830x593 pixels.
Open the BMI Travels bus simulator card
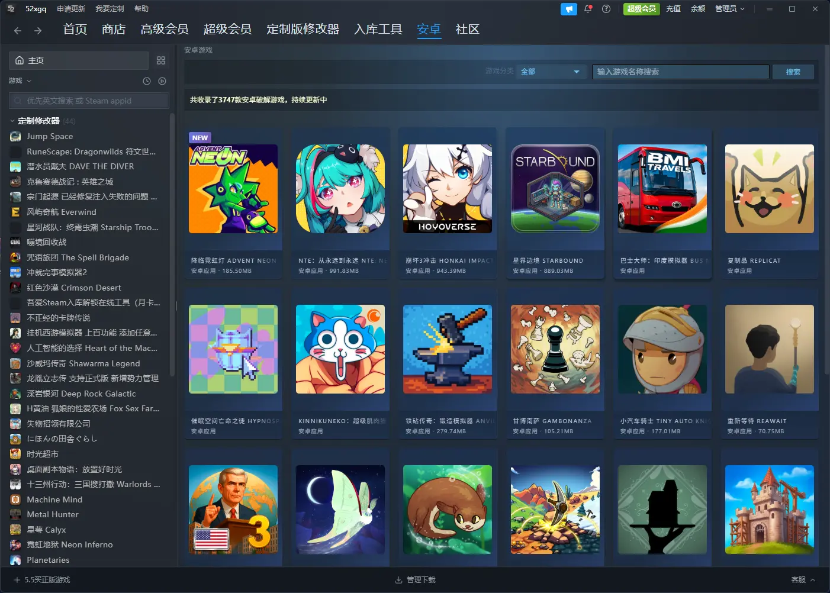point(662,203)
